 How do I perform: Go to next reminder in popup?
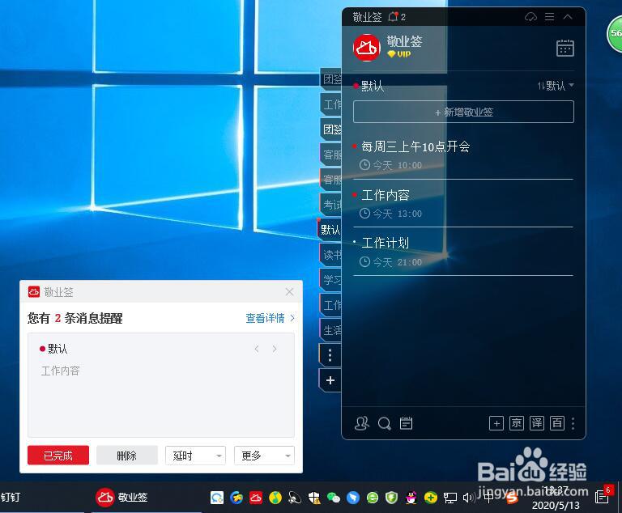(275, 349)
